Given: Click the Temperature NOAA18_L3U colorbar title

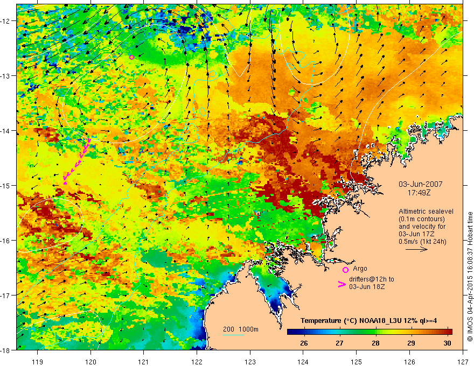Looking at the screenshot, I should [368, 321].
